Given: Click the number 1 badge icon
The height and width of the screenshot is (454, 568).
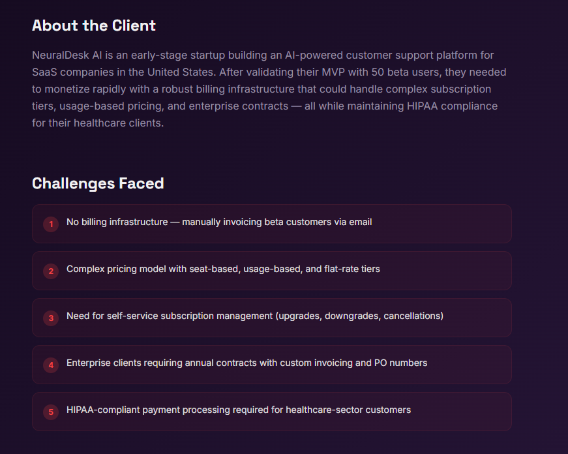Looking at the screenshot, I should [x=51, y=224].
